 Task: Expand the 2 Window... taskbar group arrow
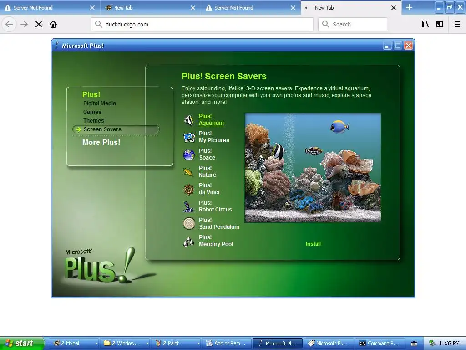[147, 344]
